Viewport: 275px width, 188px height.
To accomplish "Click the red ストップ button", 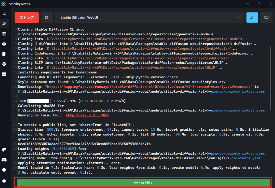I will (27, 17).
